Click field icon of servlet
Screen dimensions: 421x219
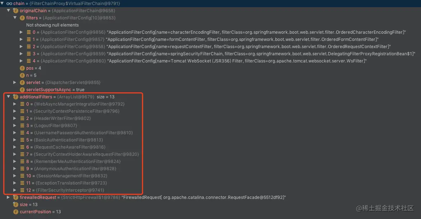[x=22, y=83]
